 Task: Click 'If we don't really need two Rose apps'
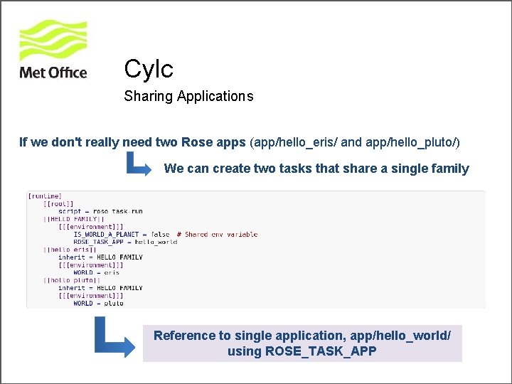tap(132, 142)
